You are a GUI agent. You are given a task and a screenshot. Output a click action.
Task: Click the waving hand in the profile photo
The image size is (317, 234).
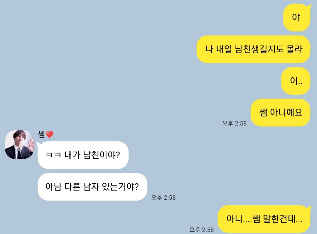pos(30,145)
